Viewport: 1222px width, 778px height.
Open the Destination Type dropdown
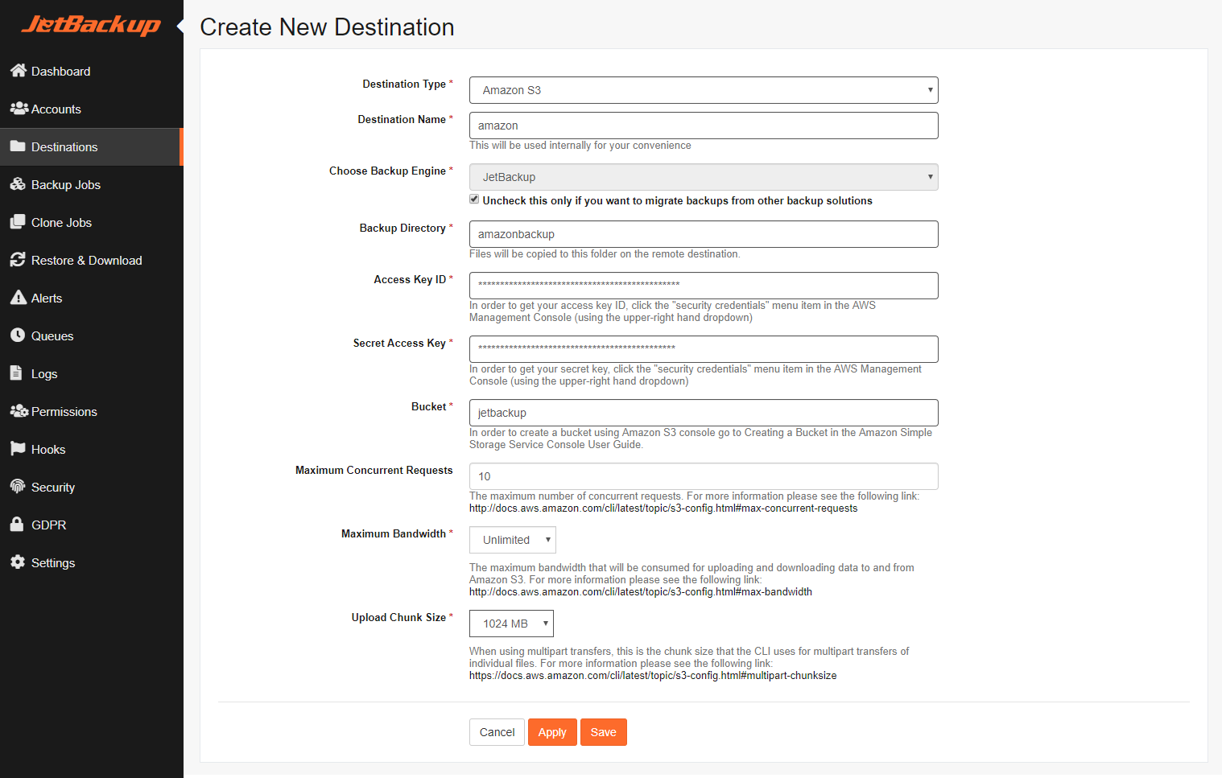click(704, 90)
